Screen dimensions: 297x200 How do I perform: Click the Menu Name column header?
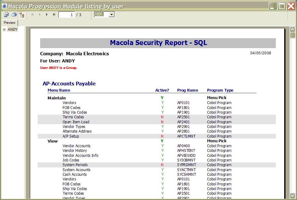coord(59,90)
